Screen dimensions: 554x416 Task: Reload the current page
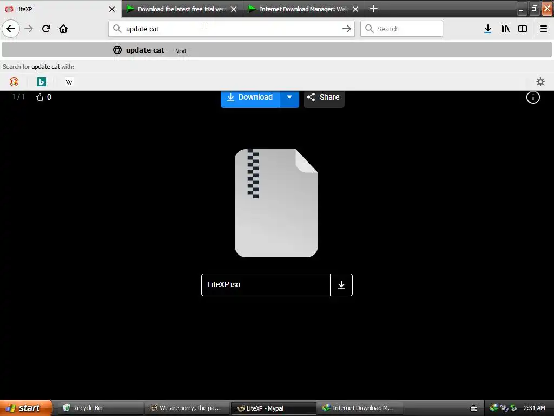click(46, 29)
